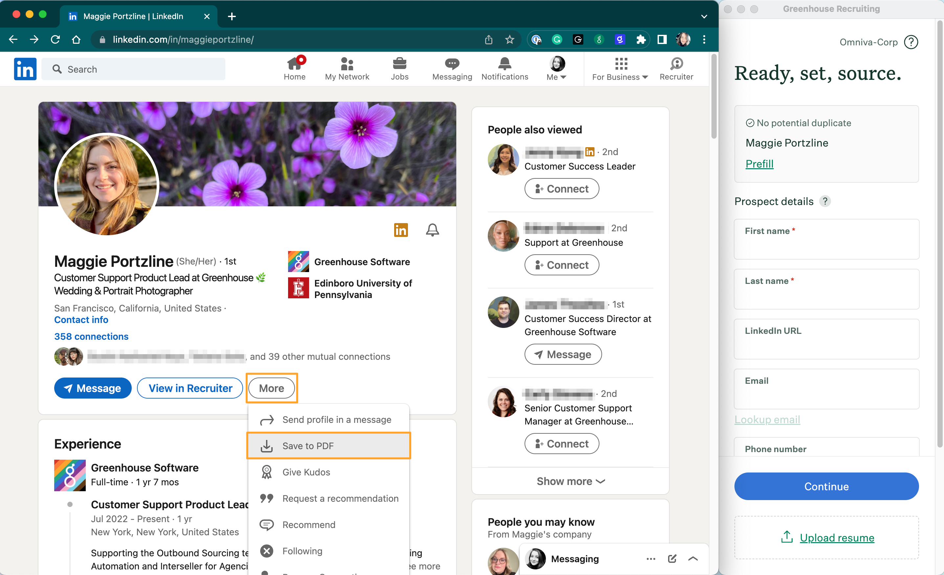Image resolution: width=944 pixels, height=575 pixels.
Task: Click the Greenhouse Software company icon
Action: click(299, 263)
